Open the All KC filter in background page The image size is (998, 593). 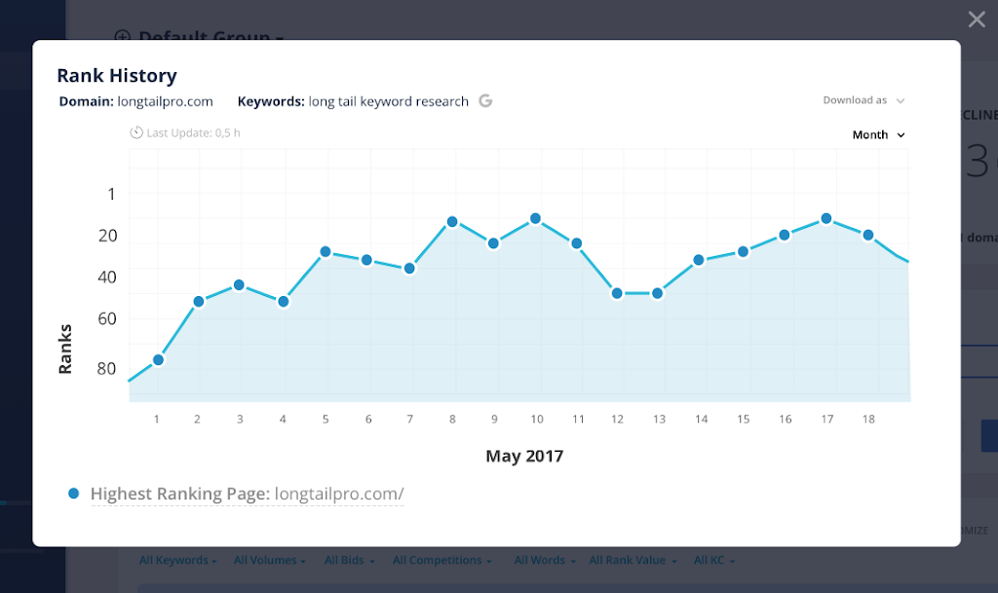(714, 560)
